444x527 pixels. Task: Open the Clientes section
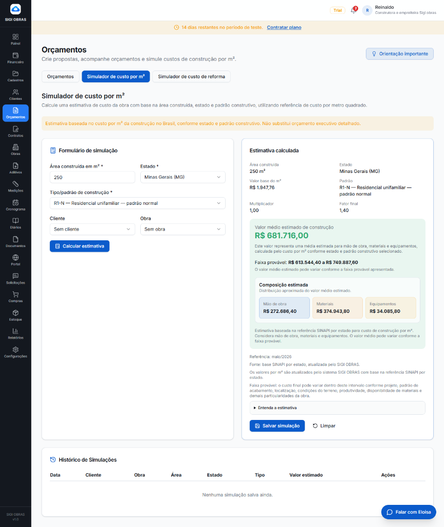[15, 95]
